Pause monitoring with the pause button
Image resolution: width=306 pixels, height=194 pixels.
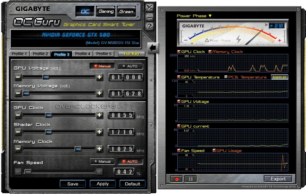pos(191,179)
